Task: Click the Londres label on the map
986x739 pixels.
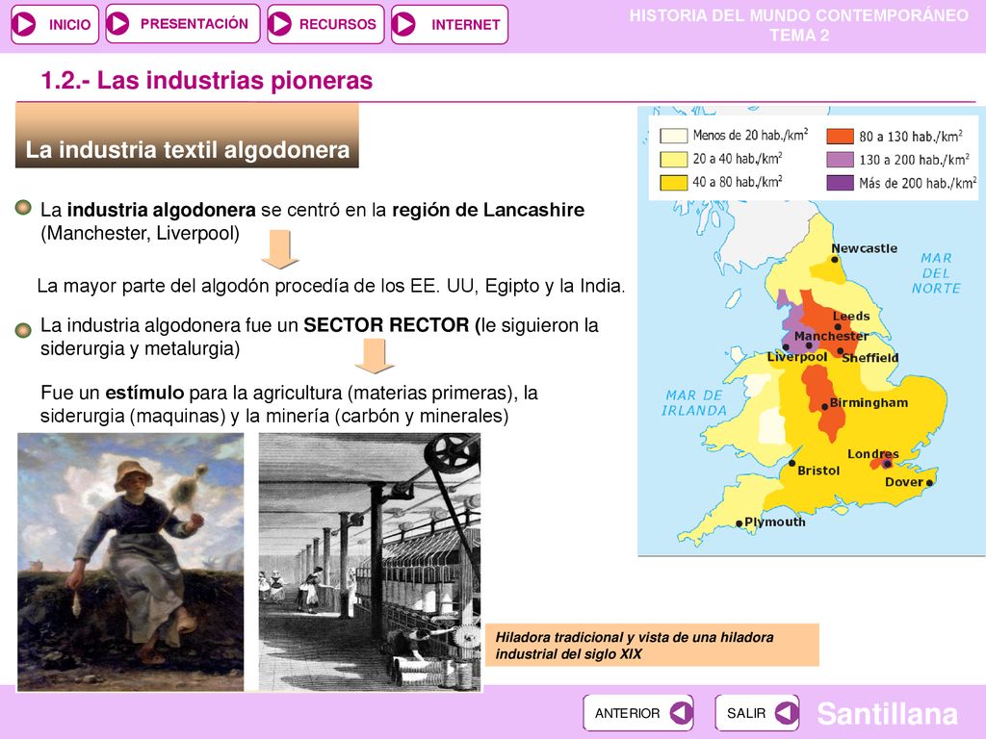Action: click(x=872, y=454)
